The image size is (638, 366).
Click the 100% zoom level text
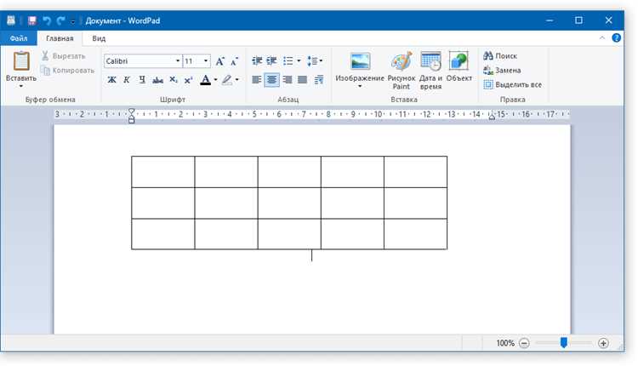coord(505,343)
